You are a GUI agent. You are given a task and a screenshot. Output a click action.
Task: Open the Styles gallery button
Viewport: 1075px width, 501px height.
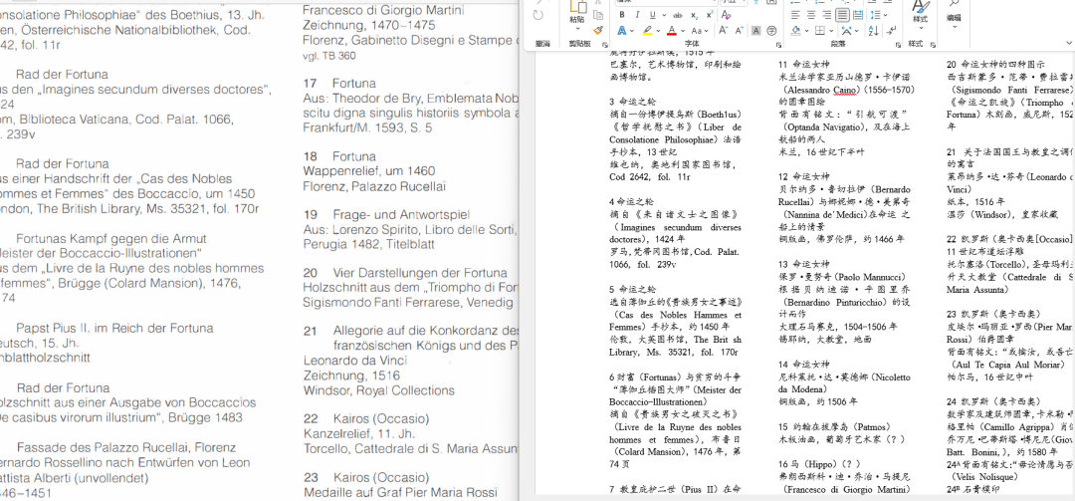tap(920, 15)
